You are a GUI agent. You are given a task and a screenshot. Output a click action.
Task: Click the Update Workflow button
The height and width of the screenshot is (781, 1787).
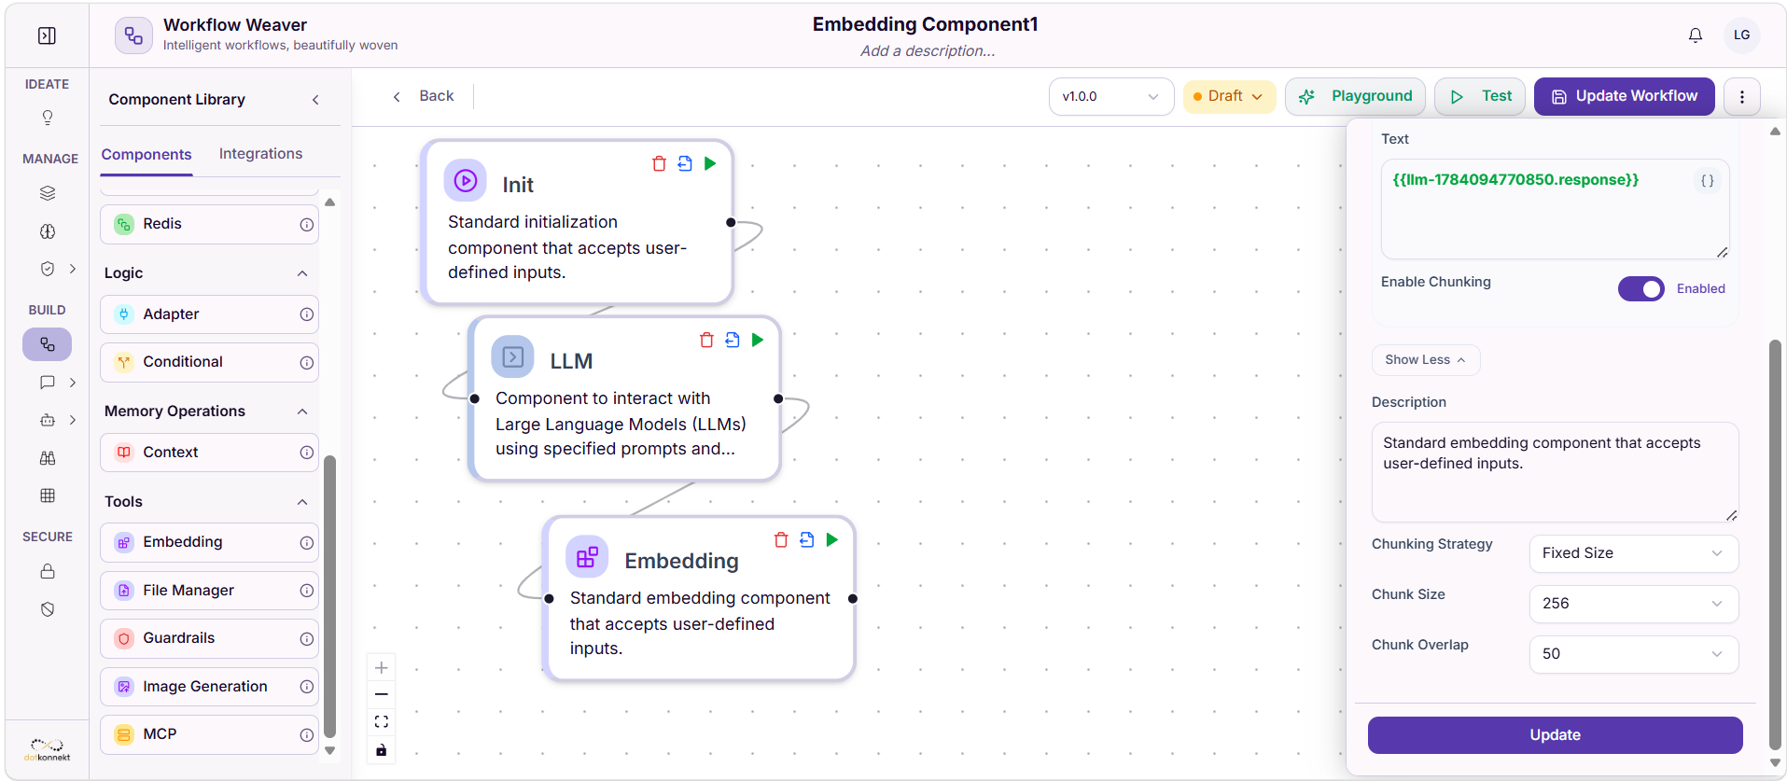click(x=1624, y=96)
